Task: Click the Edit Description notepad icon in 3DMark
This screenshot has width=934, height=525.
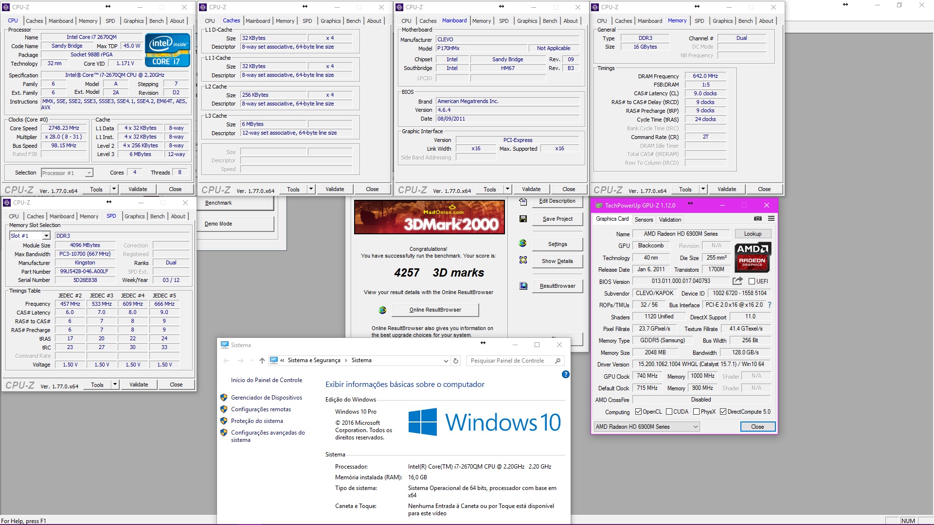Action: click(523, 201)
